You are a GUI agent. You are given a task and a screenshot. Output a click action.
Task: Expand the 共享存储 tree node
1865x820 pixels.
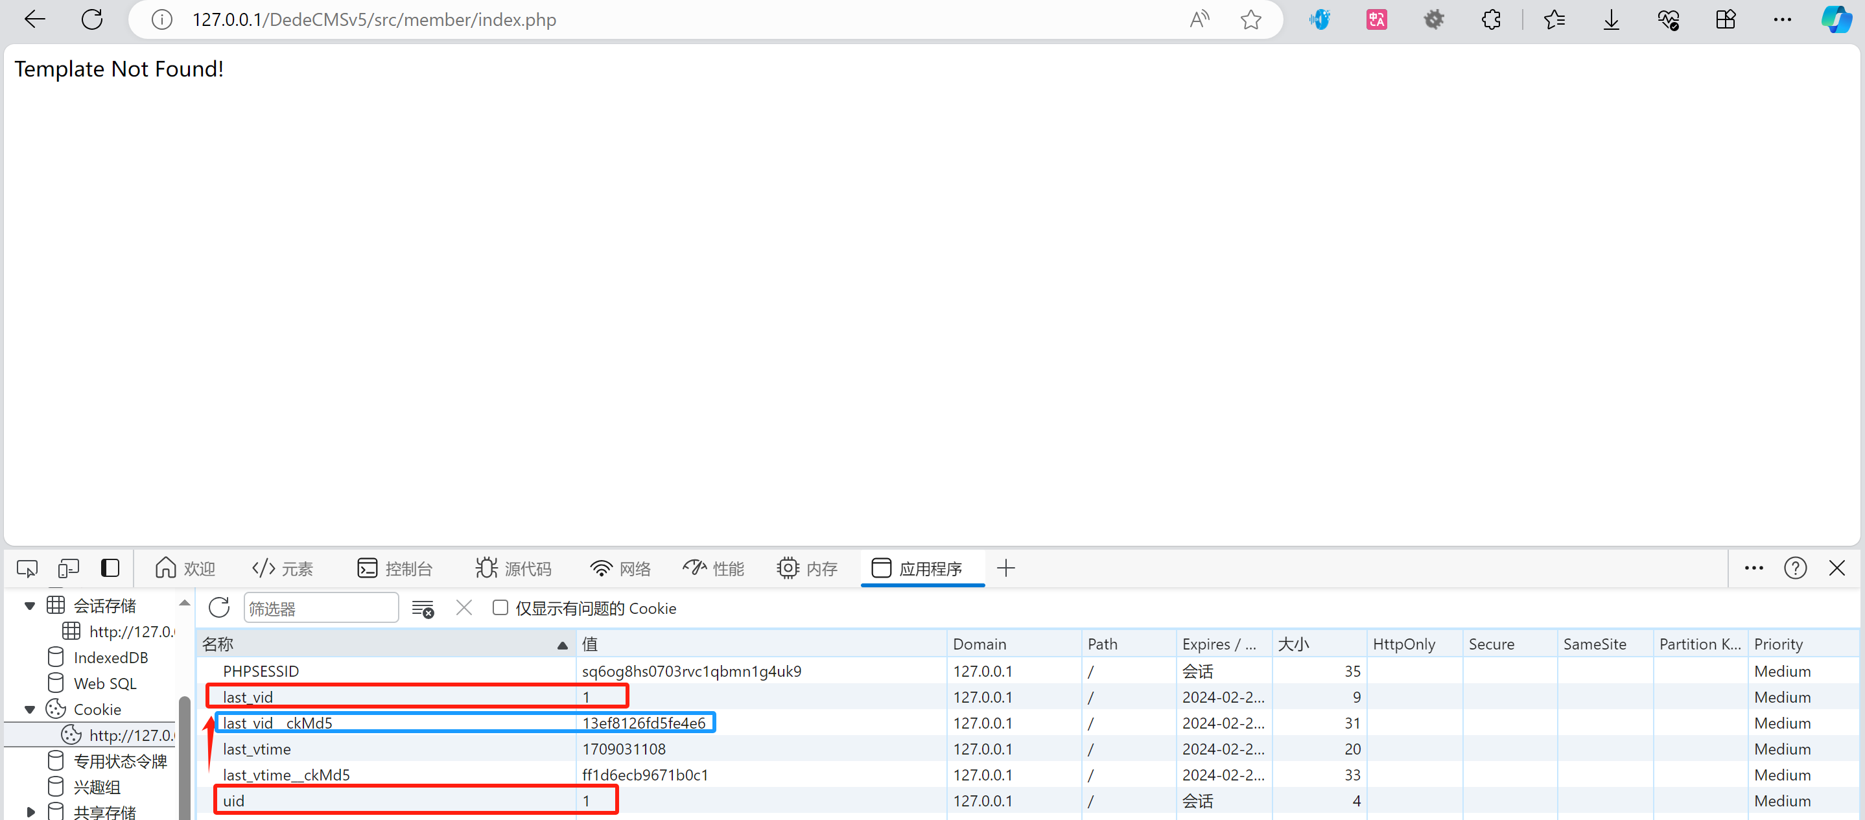point(30,812)
